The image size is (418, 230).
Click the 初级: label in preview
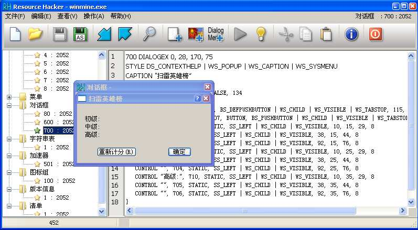(92, 119)
